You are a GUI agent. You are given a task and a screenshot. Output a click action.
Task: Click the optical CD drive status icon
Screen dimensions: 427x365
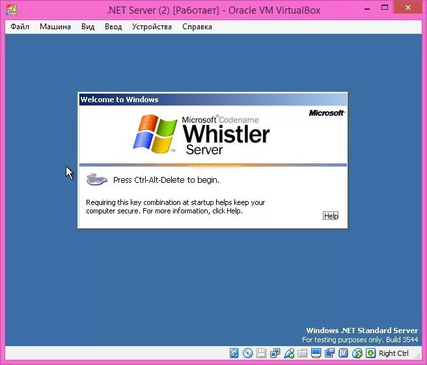pyautogui.click(x=247, y=353)
